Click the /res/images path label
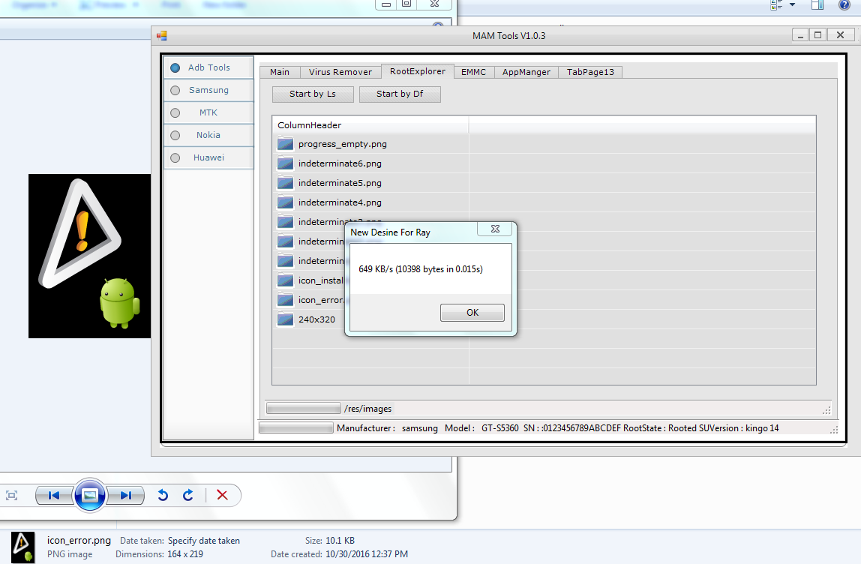 point(368,409)
